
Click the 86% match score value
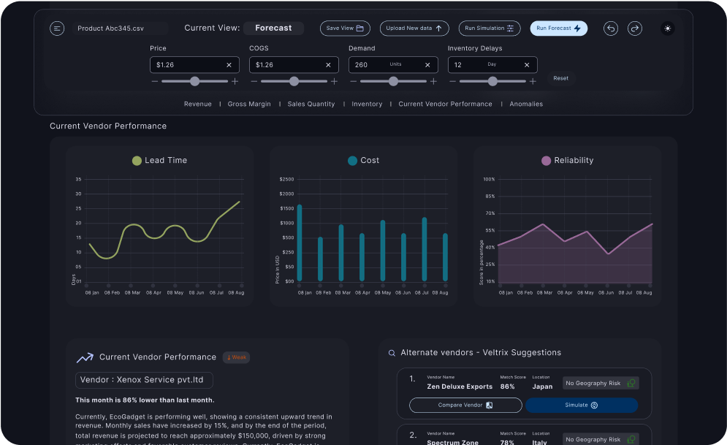coord(507,387)
